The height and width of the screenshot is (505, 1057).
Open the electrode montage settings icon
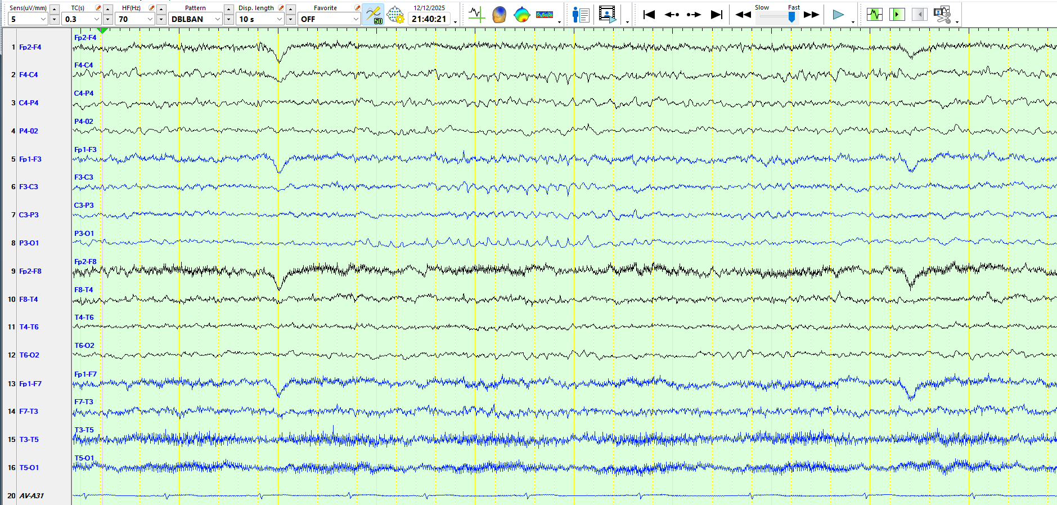point(395,14)
